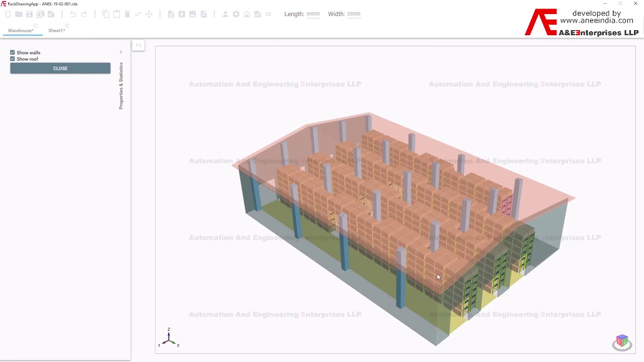Redo the last undone action

pyautogui.click(x=84, y=14)
